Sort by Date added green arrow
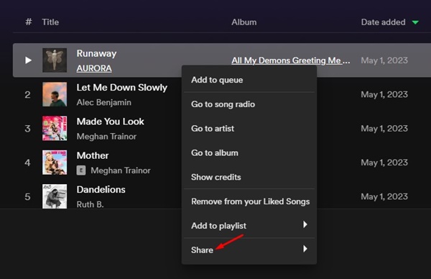431x279 pixels. pos(415,22)
